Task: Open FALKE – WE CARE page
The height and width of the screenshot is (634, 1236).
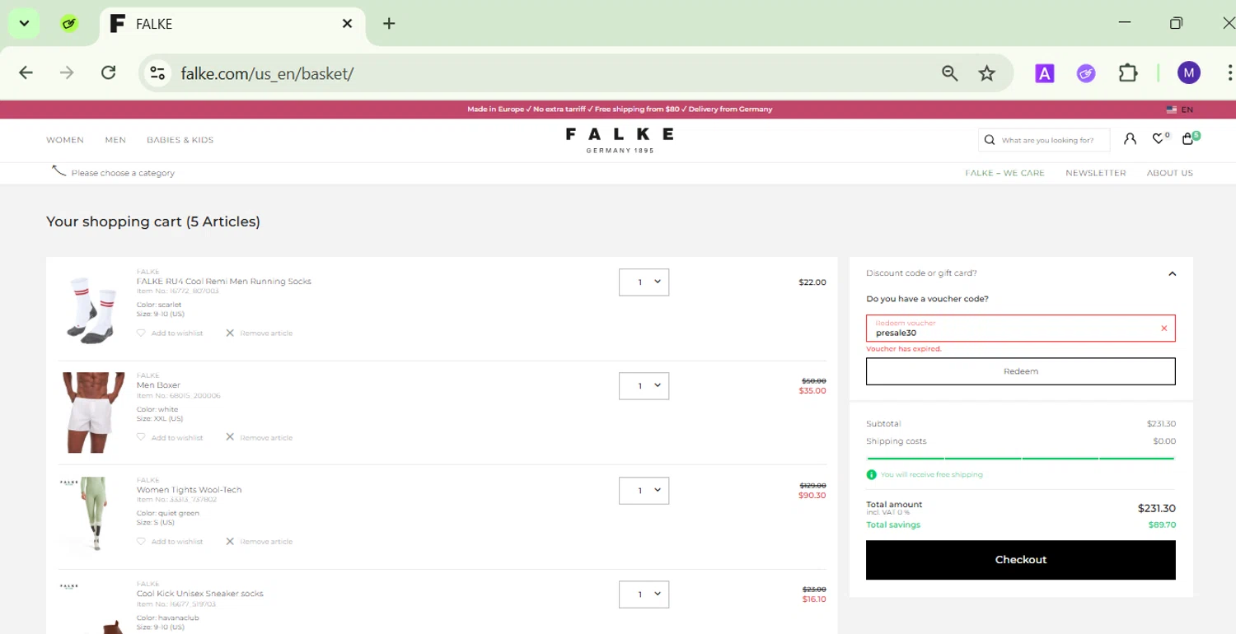Action: pos(1004,173)
